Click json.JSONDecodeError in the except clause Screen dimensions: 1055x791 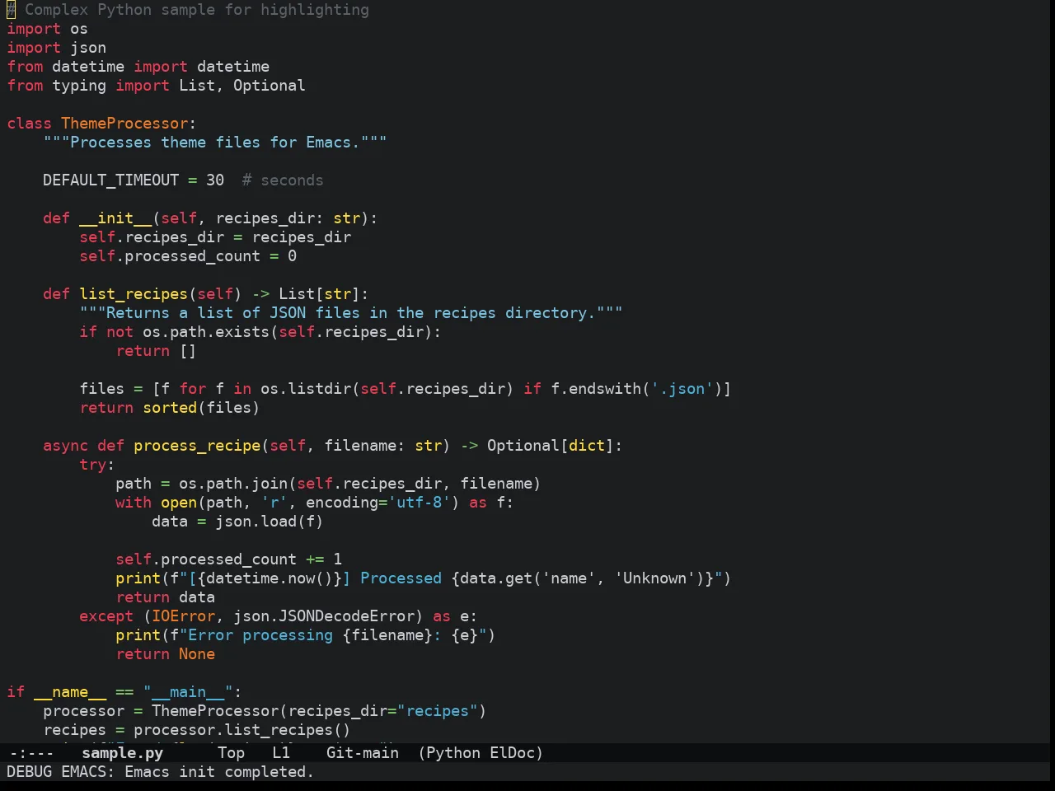click(324, 616)
